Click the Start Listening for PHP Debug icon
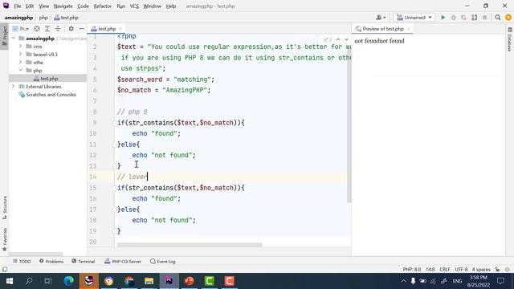The height and width of the screenshot is (289, 514). pos(474,18)
